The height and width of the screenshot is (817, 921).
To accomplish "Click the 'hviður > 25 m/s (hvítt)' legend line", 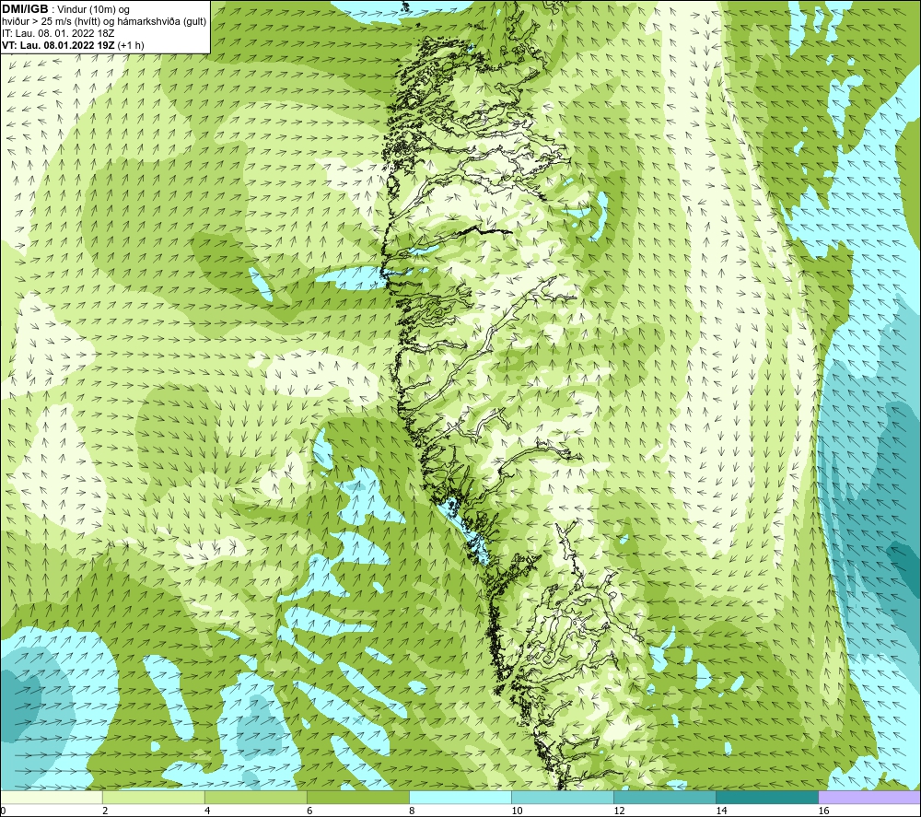I will tap(104, 22).
